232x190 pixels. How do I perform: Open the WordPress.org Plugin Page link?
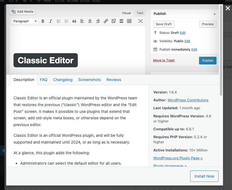178,158
